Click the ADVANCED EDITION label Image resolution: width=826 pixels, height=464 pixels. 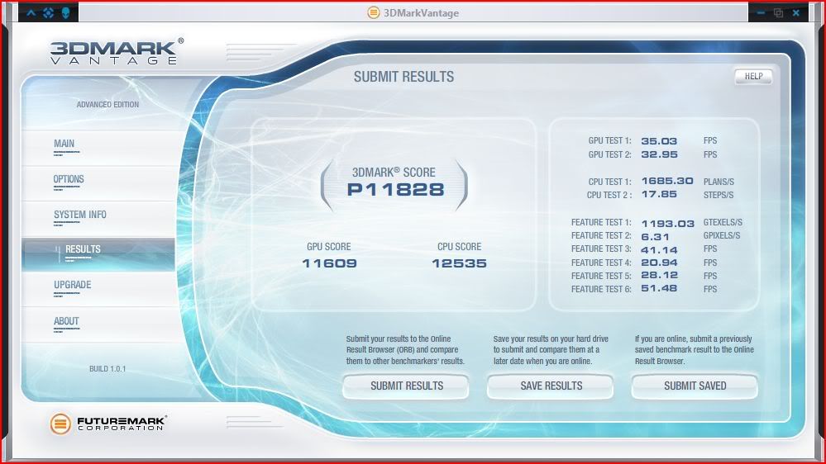click(107, 105)
